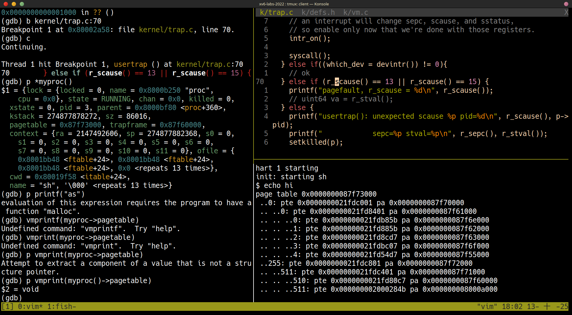Click the pink notification dot in the title bar
Viewport: 572px width, 315px height.
click(566, 4)
